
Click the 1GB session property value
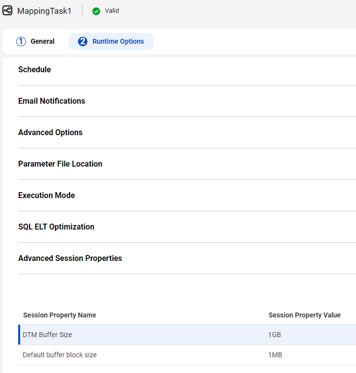274,335
